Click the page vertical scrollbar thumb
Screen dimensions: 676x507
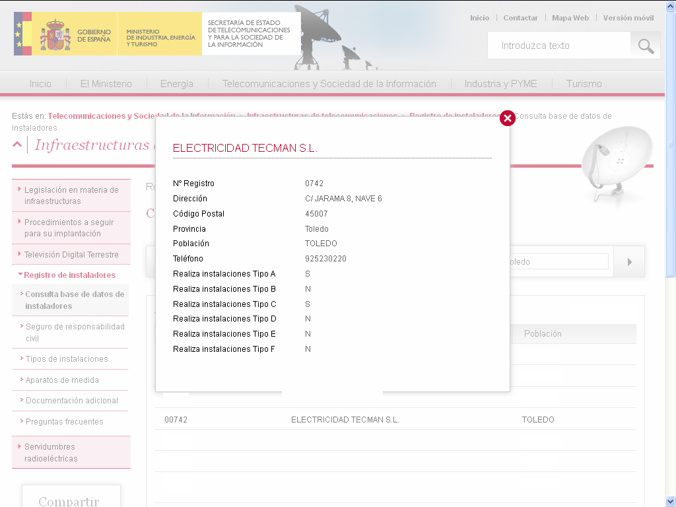tap(671, 144)
